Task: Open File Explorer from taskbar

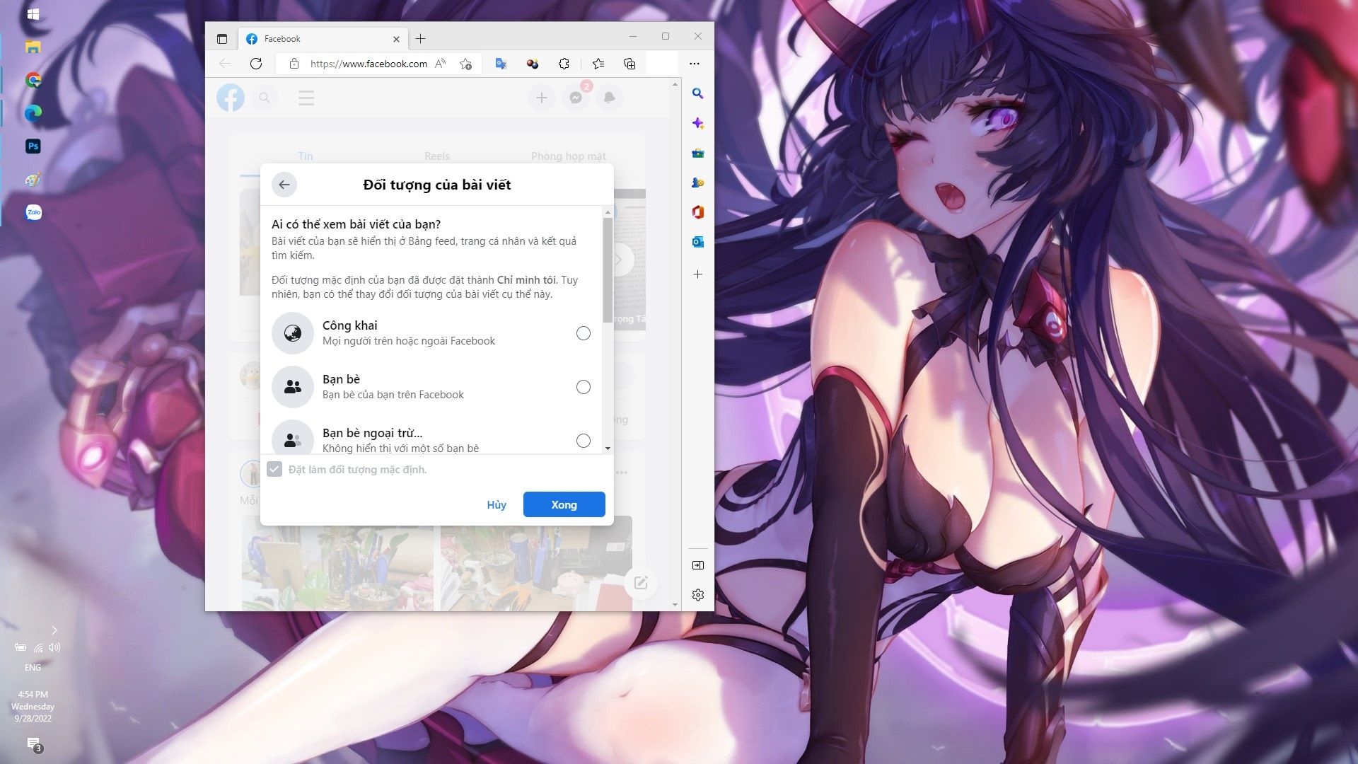Action: [33, 47]
